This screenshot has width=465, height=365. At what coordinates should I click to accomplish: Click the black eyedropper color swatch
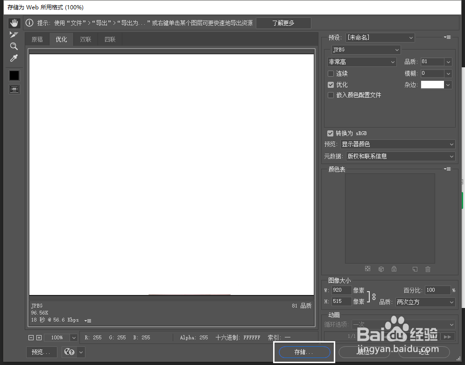14,75
